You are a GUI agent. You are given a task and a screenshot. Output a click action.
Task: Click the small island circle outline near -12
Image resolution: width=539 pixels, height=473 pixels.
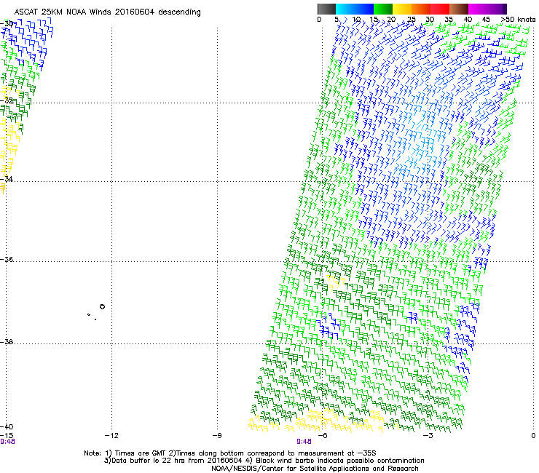click(x=102, y=307)
